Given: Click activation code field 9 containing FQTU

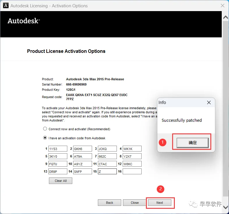Looking at the screenshot, I should (58, 164).
